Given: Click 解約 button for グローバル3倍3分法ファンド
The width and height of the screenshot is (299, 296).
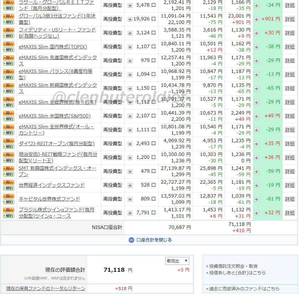Looking at the screenshot, I should (8, 22).
